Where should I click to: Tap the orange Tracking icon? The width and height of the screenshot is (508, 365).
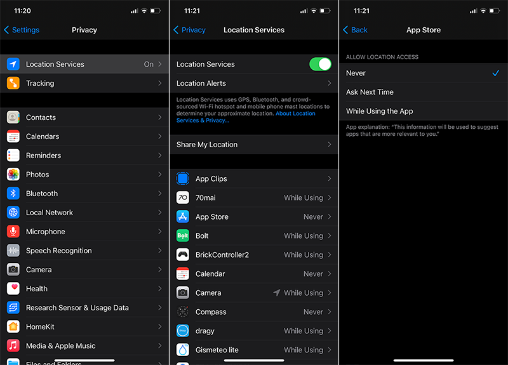13,83
